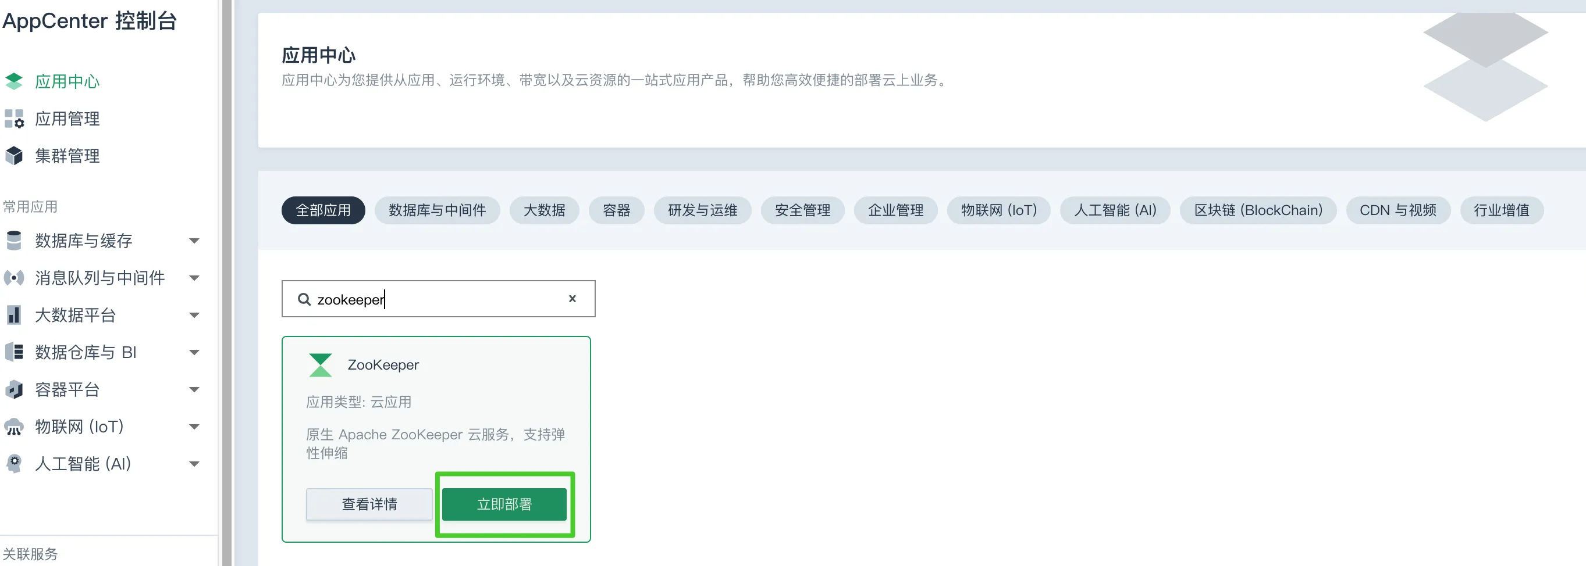This screenshot has height=566, width=1586.
Task: Click inside the search input field
Action: click(431, 299)
